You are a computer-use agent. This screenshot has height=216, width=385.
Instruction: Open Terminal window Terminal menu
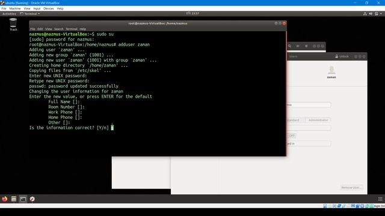[x=72, y=29]
